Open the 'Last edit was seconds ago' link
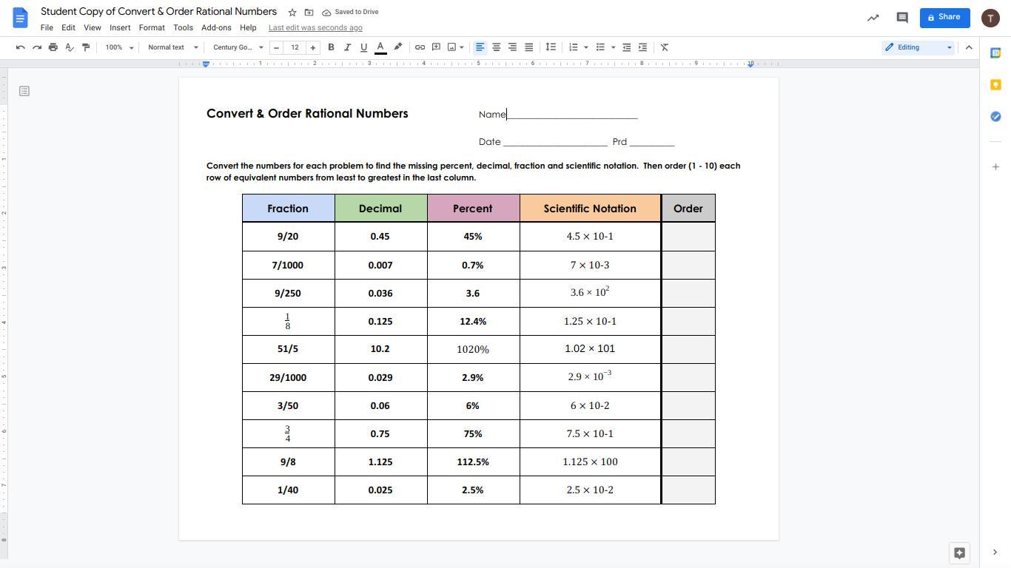Screen dimensions: 1011x568 click(x=315, y=28)
